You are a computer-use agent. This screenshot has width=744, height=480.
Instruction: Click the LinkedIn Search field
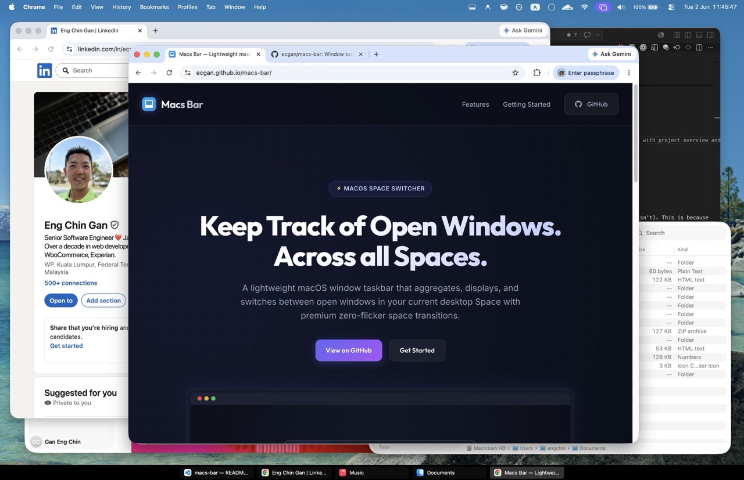(93, 70)
